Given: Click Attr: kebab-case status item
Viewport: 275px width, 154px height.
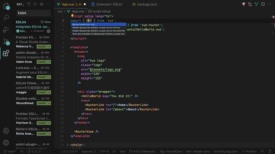Looking at the screenshot, I should click(198, 151).
